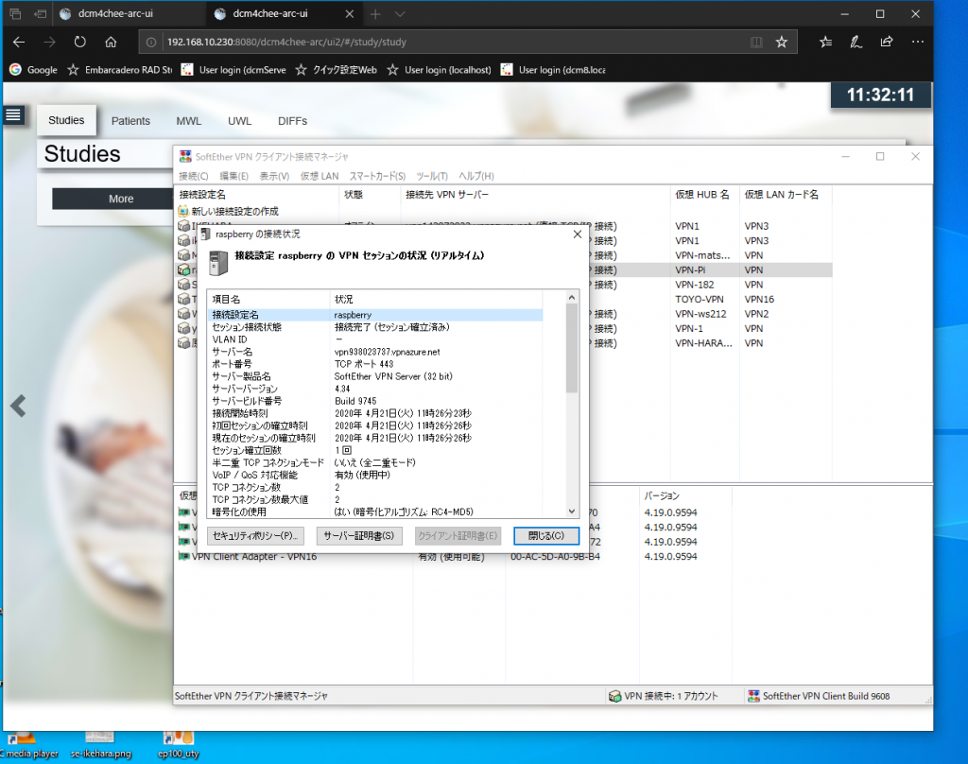Open スマートカード(S) menu
The image size is (968, 764).
point(377,176)
